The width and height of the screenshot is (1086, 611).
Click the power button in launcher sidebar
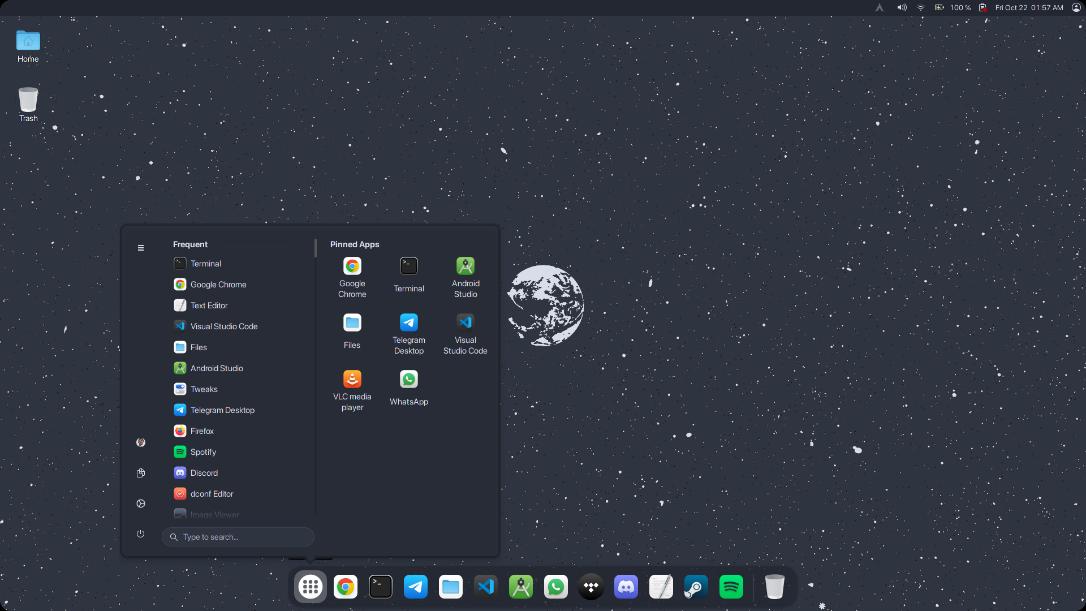coord(141,533)
